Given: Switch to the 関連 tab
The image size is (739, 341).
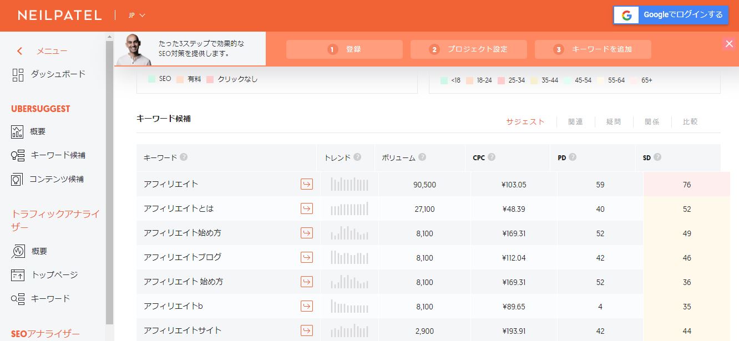Looking at the screenshot, I should (x=575, y=122).
